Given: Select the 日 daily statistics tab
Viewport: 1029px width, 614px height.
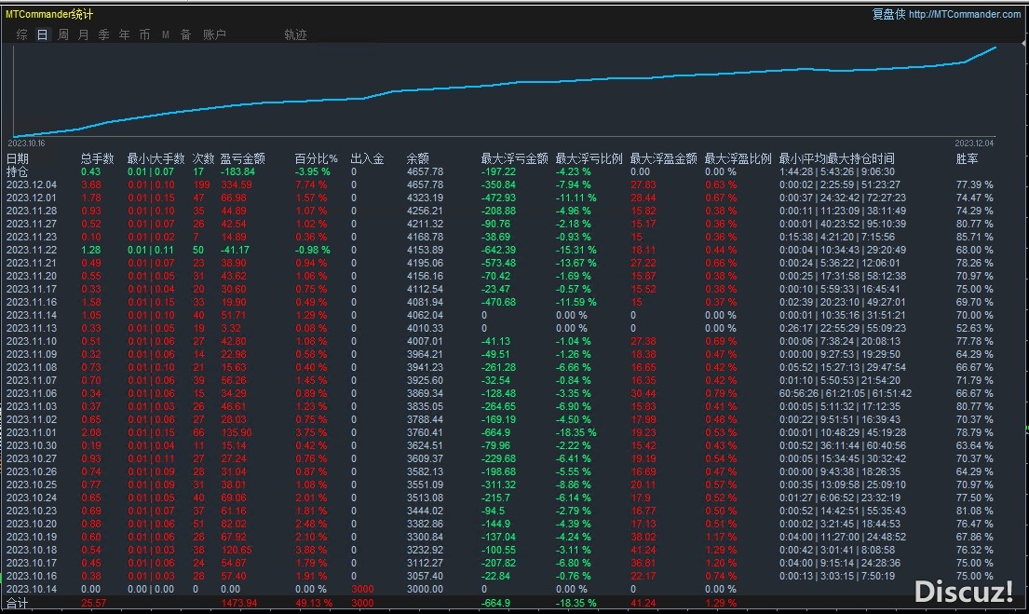Looking at the screenshot, I should [x=42, y=34].
